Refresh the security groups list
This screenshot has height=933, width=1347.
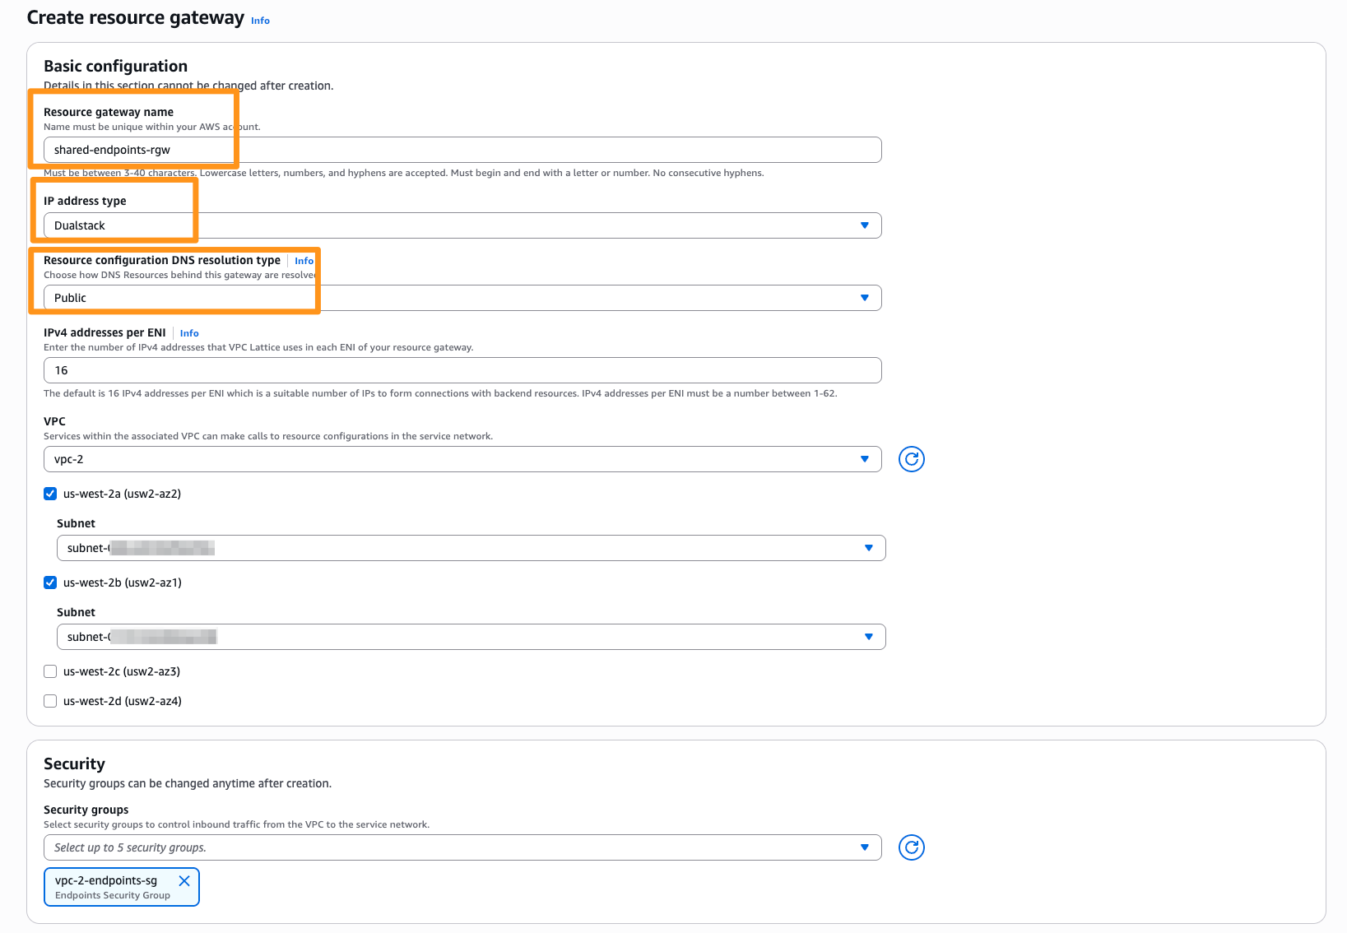click(x=911, y=847)
